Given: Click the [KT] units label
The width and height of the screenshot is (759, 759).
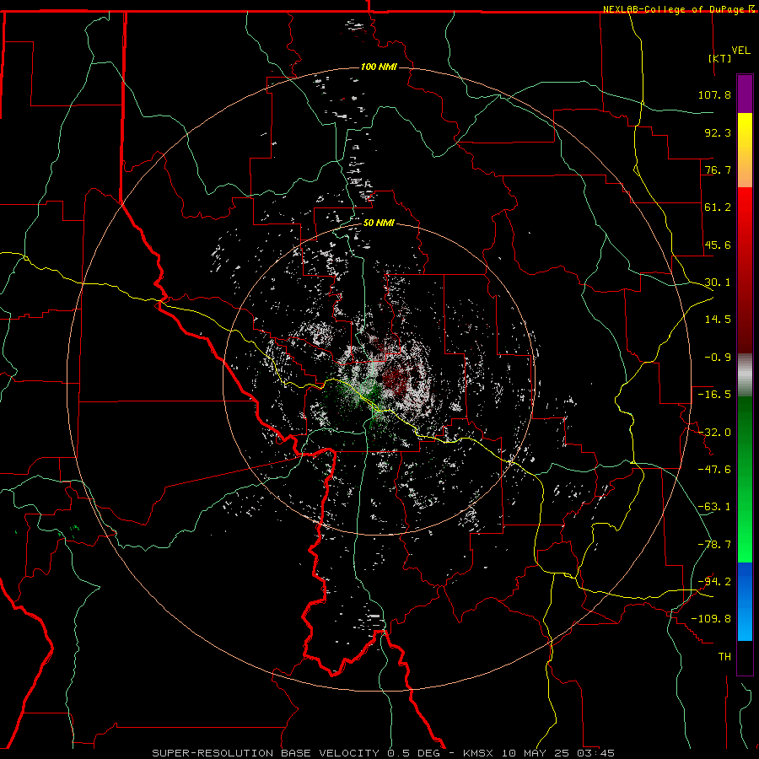Looking at the screenshot, I should [x=719, y=58].
